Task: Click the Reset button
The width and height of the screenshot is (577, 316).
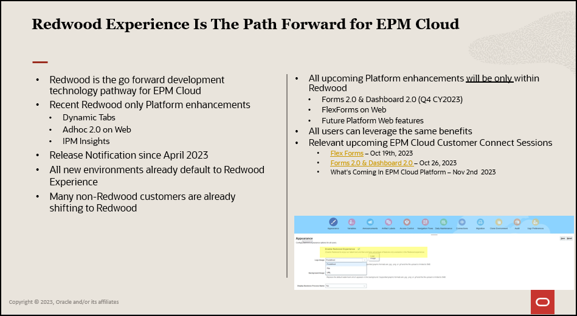Action: [x=569, y=238]
